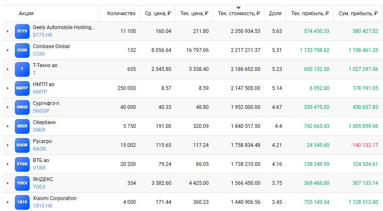
Task: Open the SNGSP ticker link
Action: (41, 111)
